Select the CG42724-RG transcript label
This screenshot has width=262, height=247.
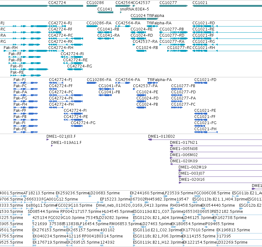[x=79, y=66]
